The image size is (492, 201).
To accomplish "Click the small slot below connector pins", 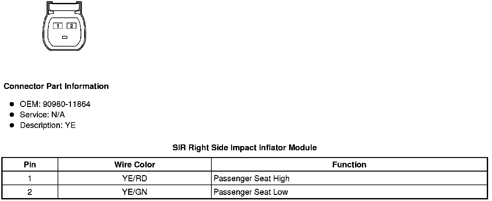I will (64, 37).
